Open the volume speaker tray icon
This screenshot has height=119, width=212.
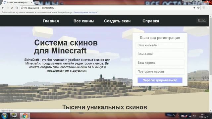point(194,116)
